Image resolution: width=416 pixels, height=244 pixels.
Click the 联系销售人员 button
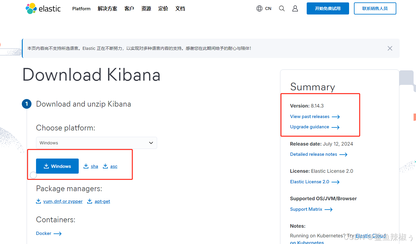point(375,8)
